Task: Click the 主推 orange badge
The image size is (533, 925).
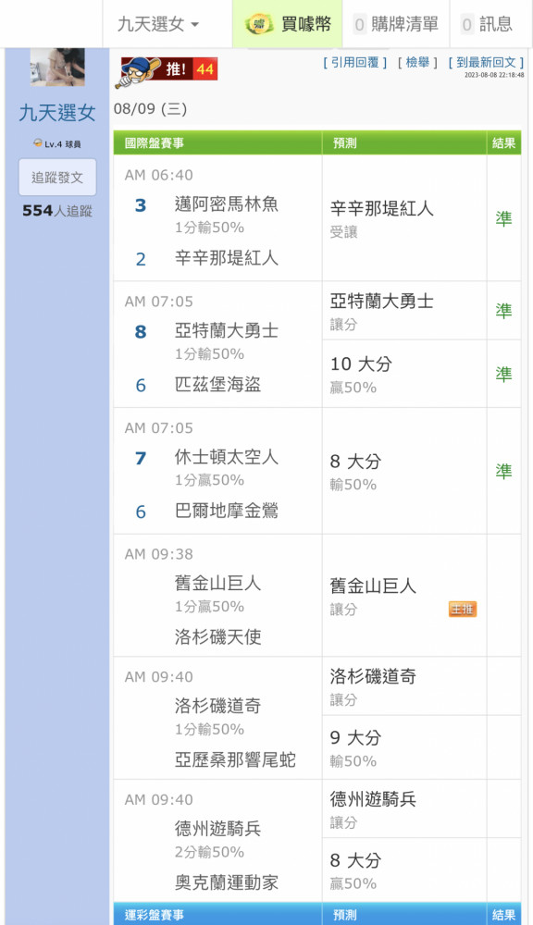Action: 462,609
